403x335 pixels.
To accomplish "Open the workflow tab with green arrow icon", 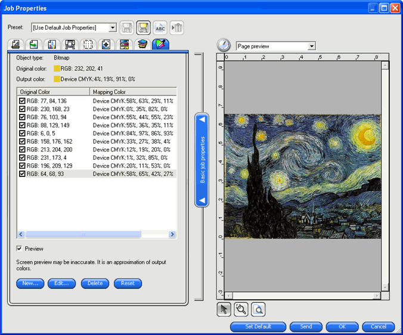I will pos(33,44).
